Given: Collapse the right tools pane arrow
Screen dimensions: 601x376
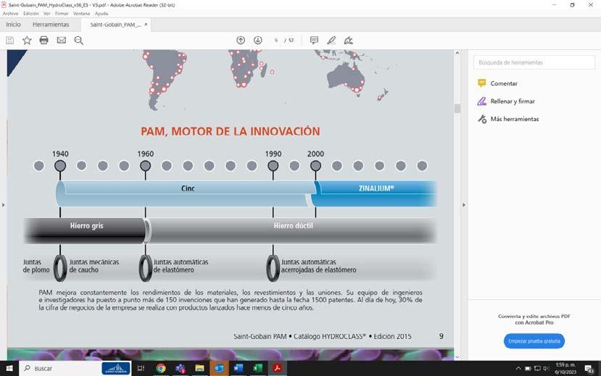Looking at the screenshot, I should click(464, 205).
